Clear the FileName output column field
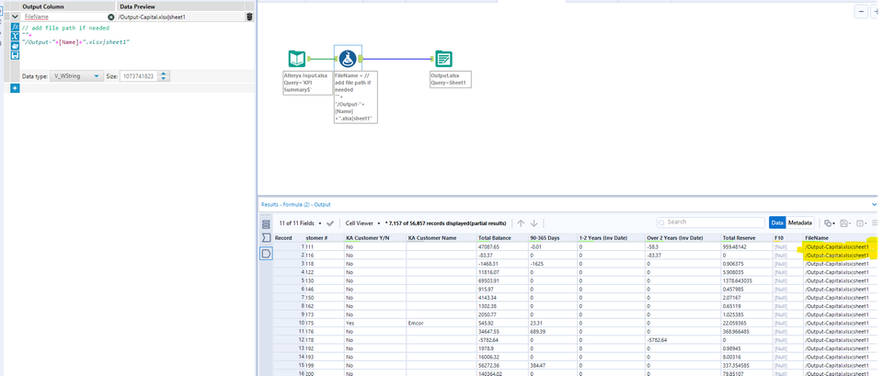Screen dimensions: 883x376 (x=111, y=17)
